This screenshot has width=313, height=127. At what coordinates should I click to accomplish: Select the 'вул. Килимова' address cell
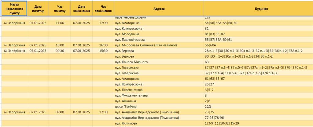coord(159,123)
